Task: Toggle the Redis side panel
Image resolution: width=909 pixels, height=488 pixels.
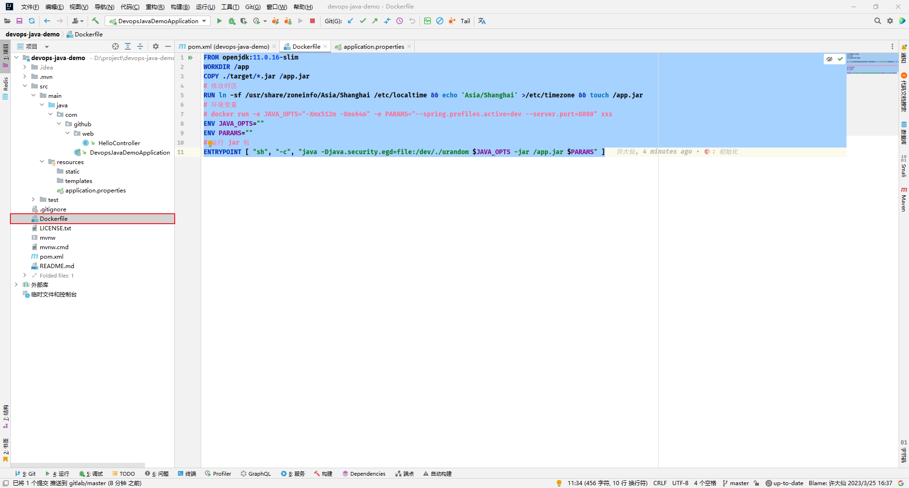Action: click(5, 88)
